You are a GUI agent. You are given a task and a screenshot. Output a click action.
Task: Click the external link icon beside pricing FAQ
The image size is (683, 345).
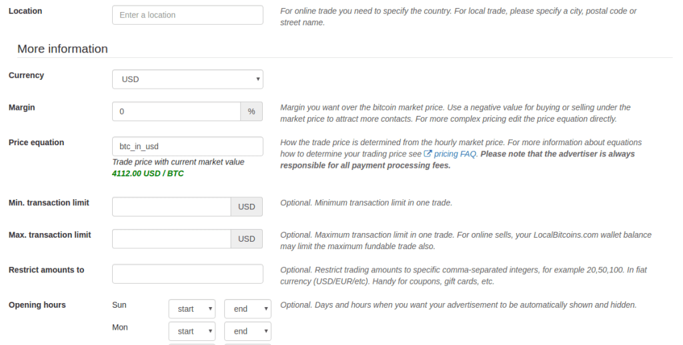click(x=428, y=154)
